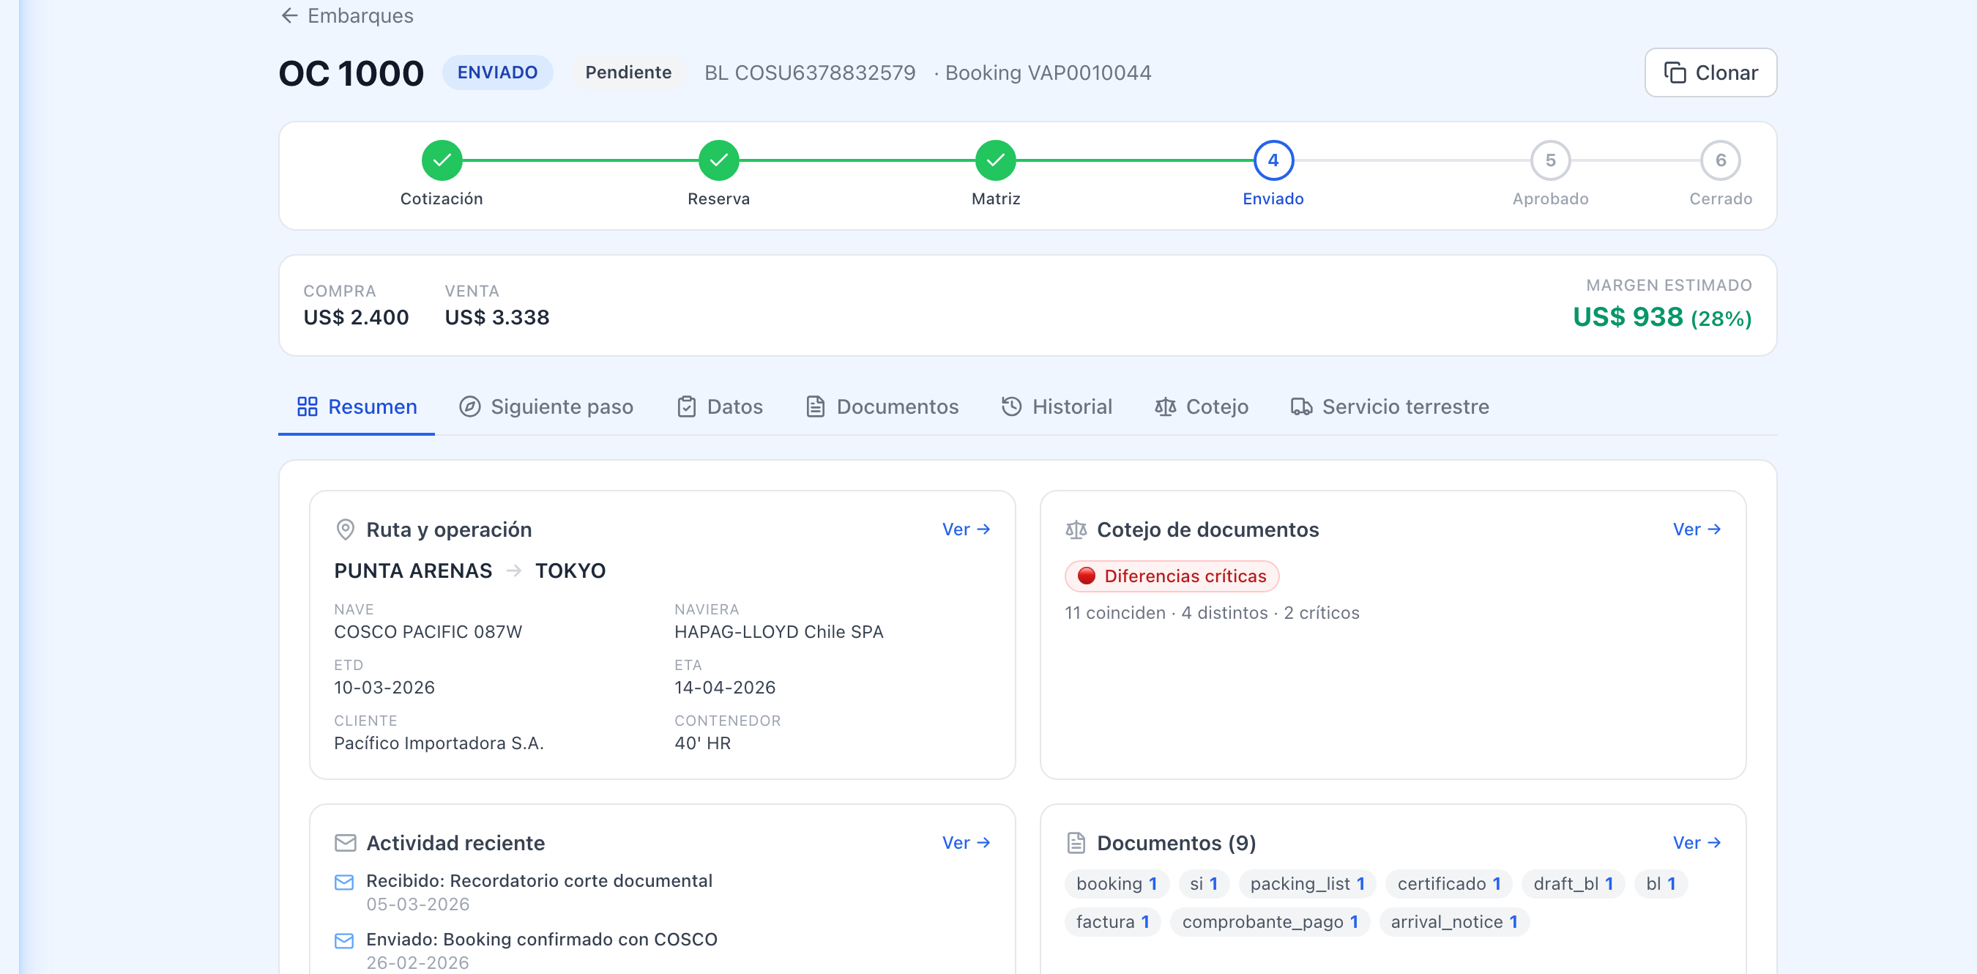
Task: Click the Datos clipboard icon
Action: point(687,406)
